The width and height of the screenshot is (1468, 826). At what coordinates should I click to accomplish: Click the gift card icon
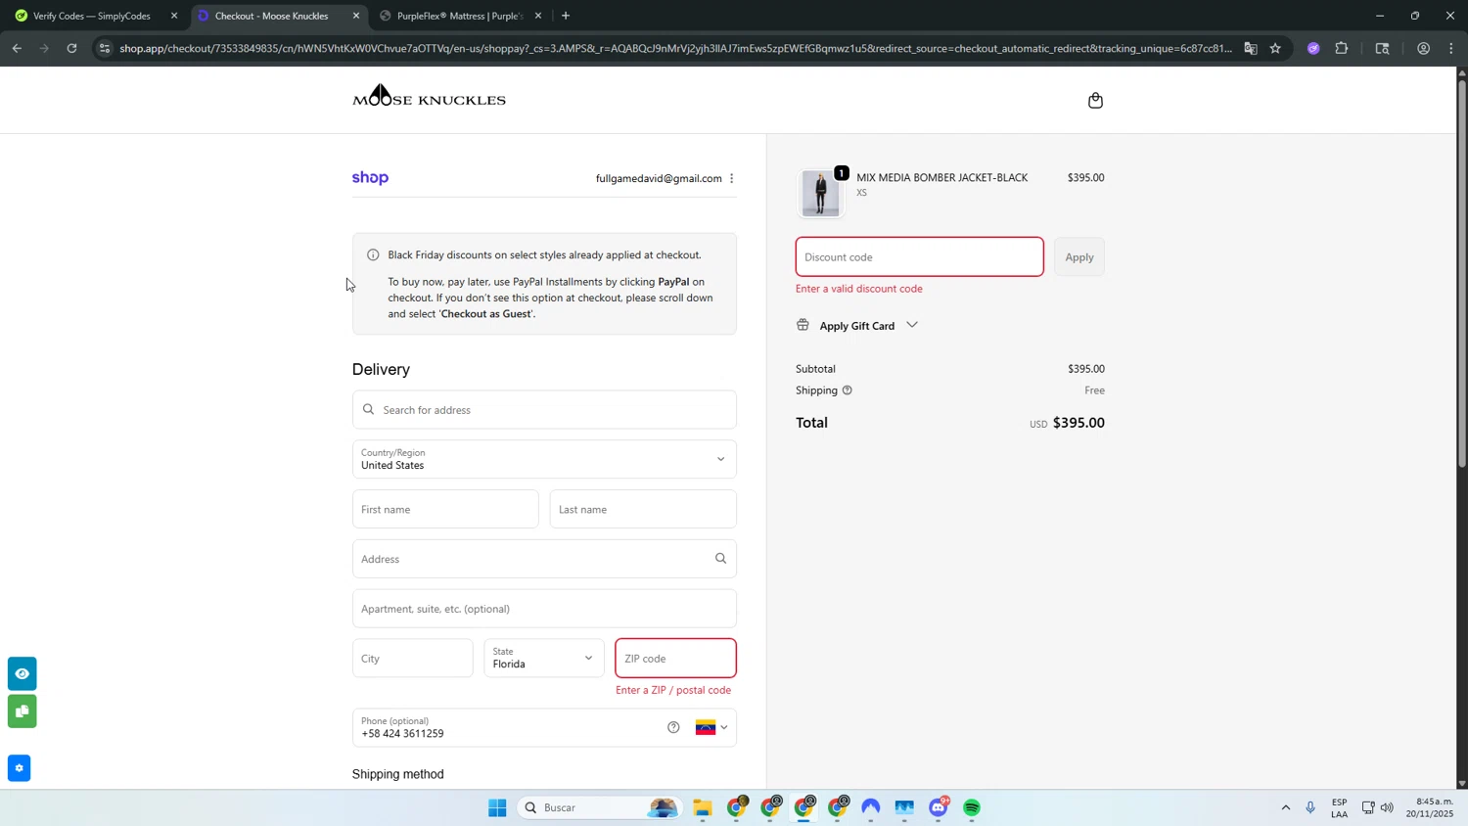pyautogui.click(x=803, y=325)
